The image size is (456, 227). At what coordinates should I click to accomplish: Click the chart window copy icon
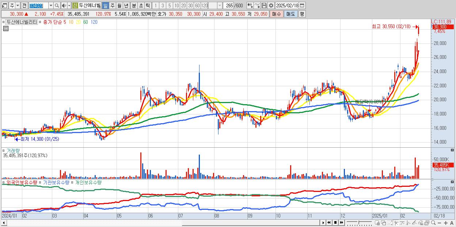coord(427,223)
